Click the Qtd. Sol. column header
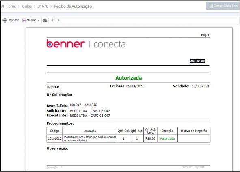 [123, 131]
